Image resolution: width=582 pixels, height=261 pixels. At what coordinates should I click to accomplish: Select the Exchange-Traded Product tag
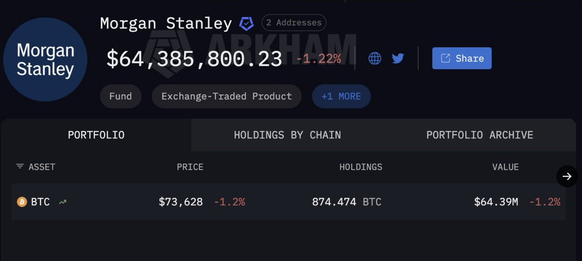227,96
